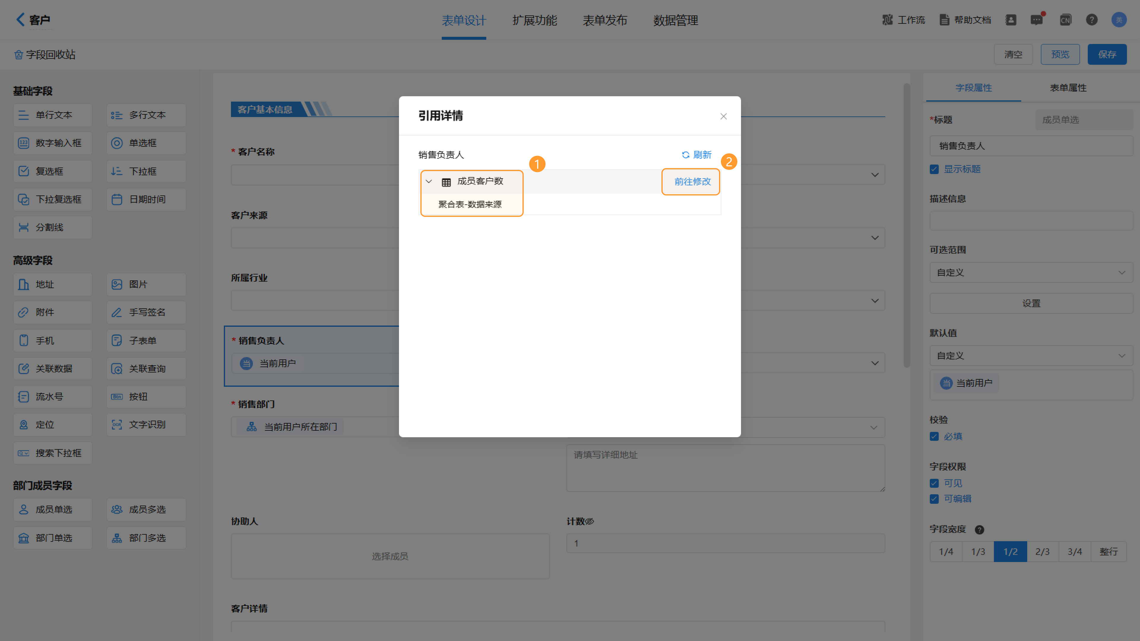This screenshot has height=641, width=1140.
Task: Click the 保存 save button
Action: pyautogui.click(x=1106, y=54)
